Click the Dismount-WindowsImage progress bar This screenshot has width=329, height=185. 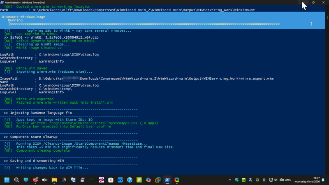coord(160,24)
